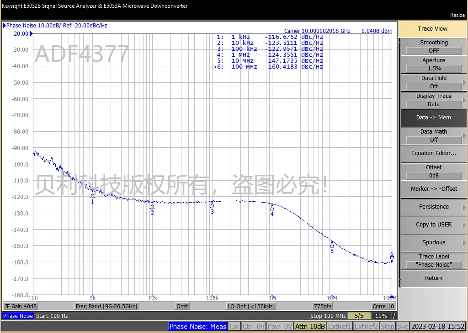The height and width of the screenshot is (333, 468).
Task: Click the Cor status indicator
Action: point(234,327)
